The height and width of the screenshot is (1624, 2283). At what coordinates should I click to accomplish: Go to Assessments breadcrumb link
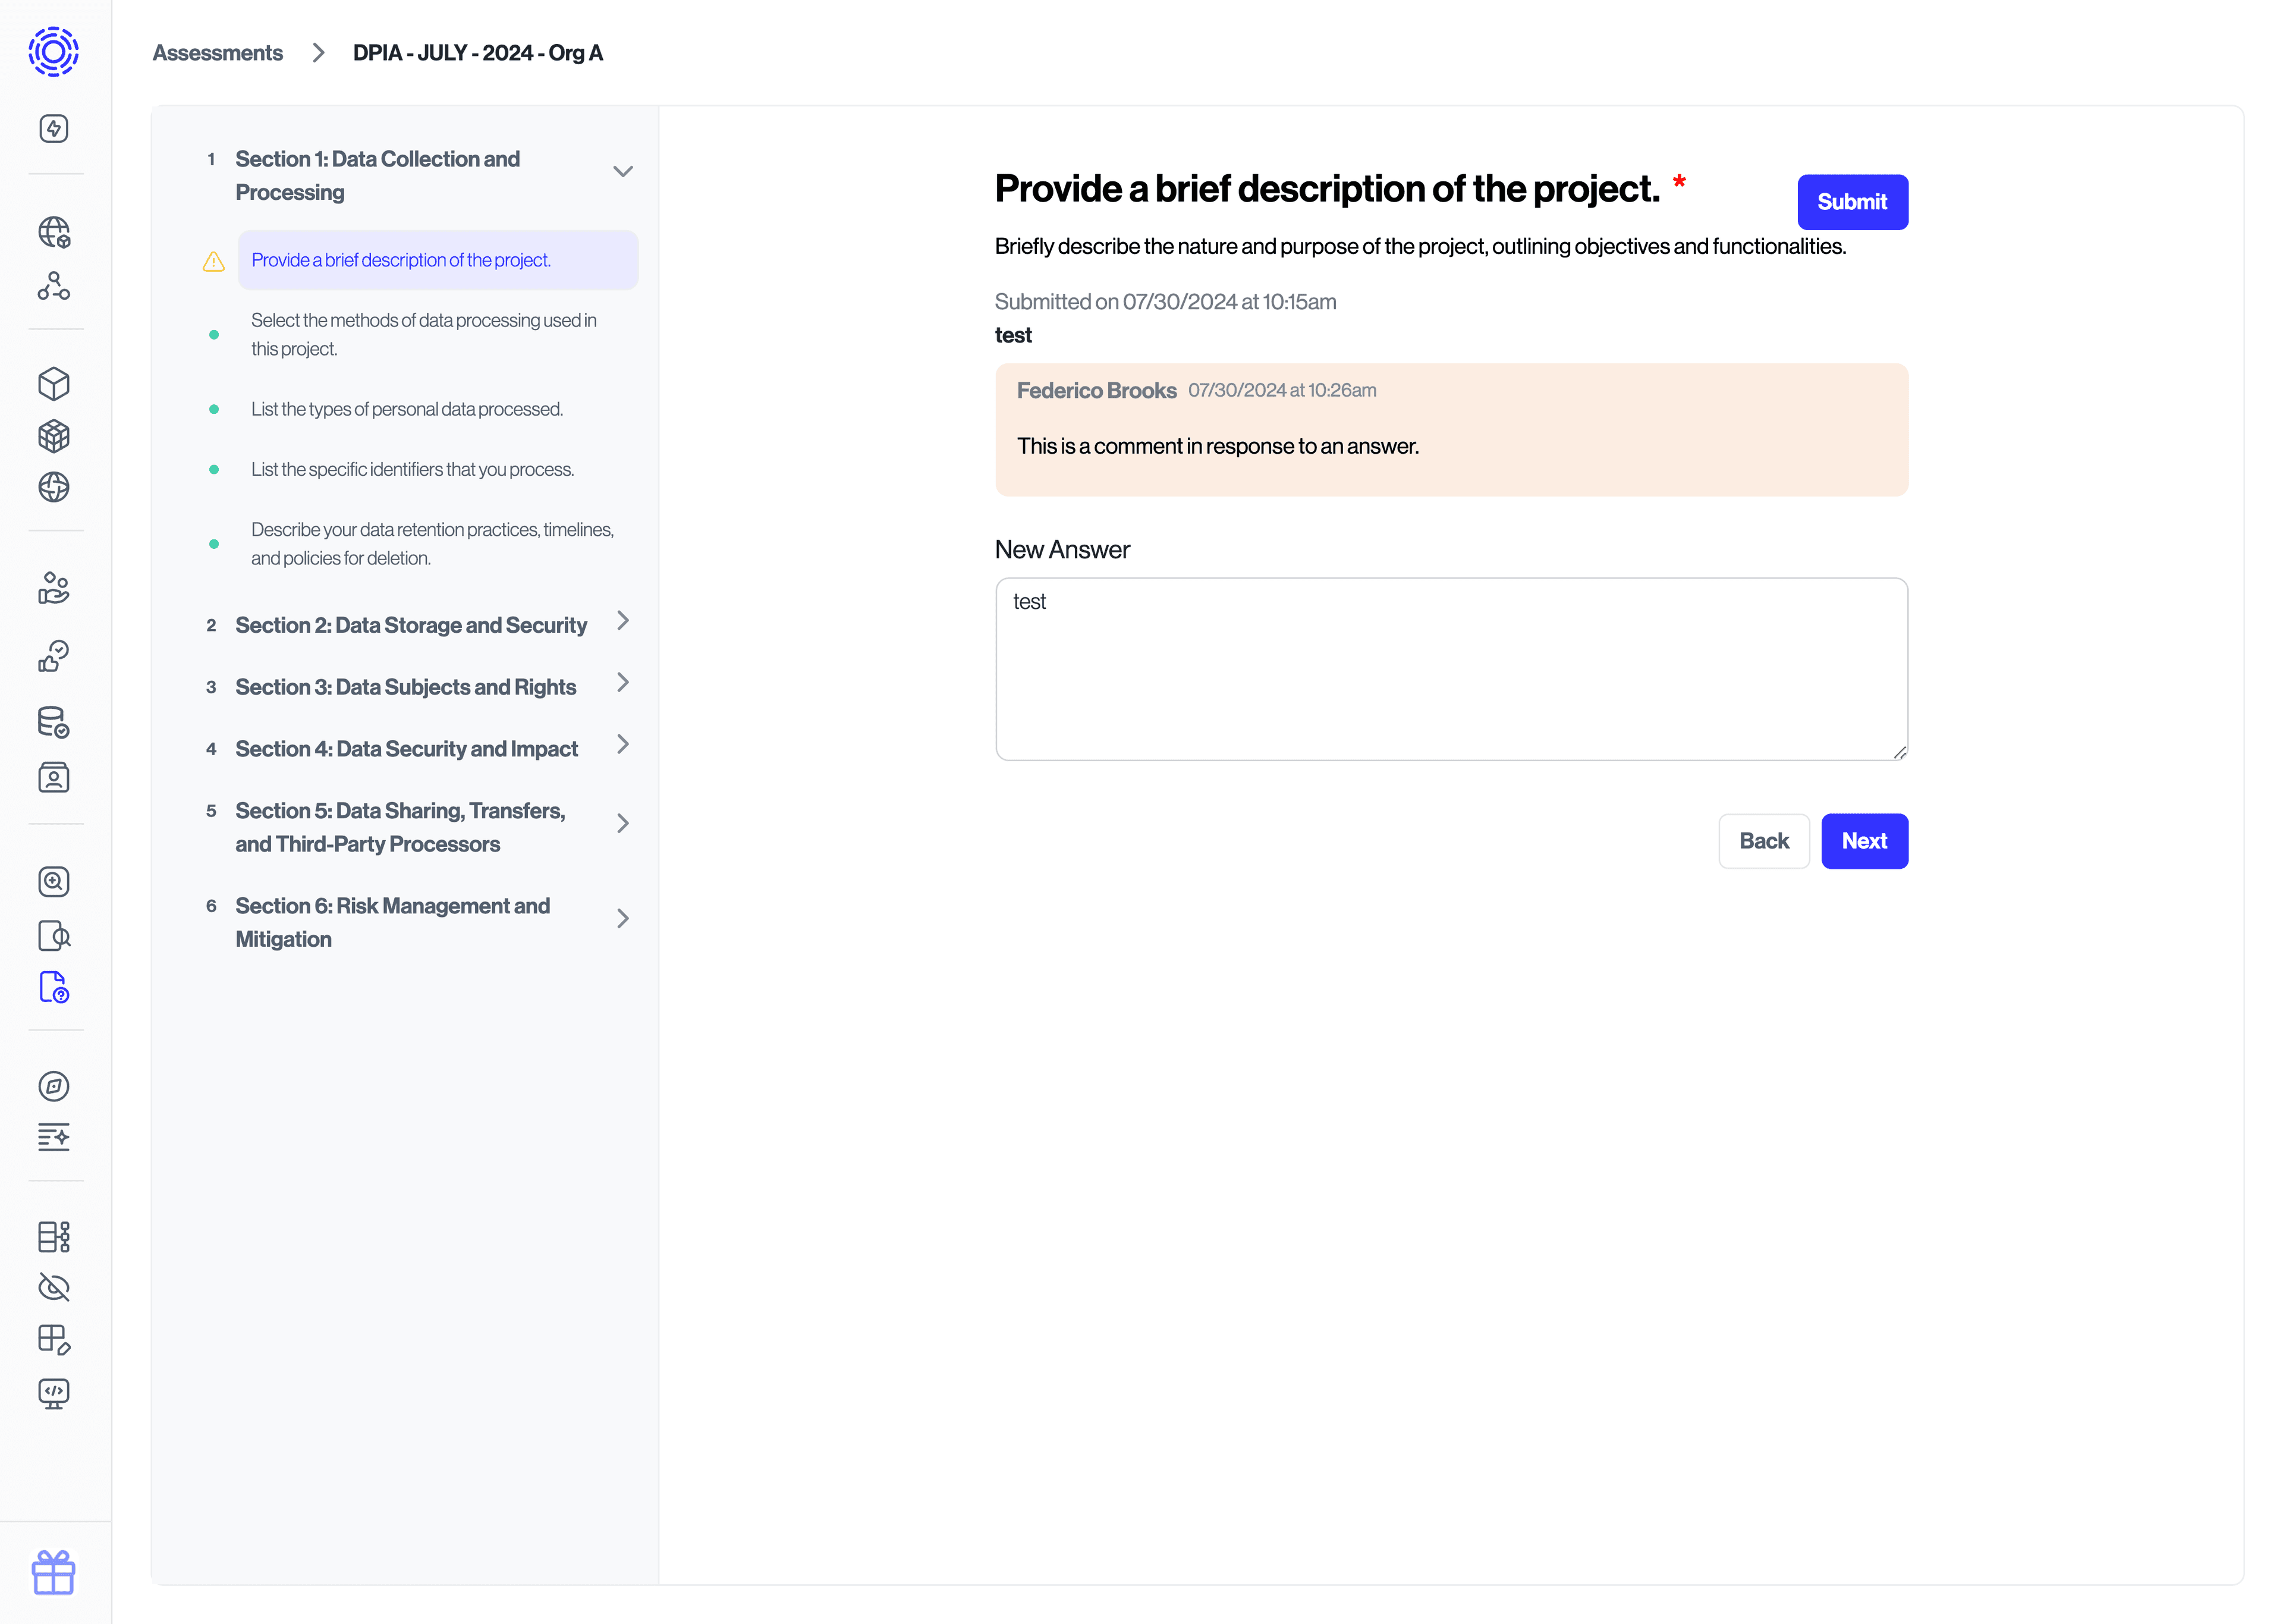(218, 53)
